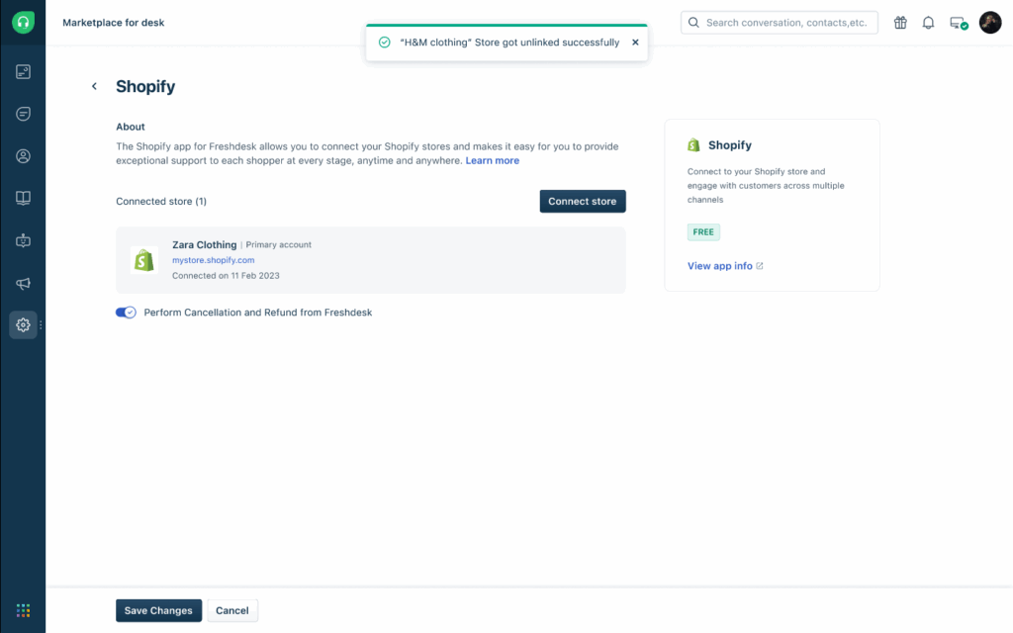1013x633 pixels.
Task: Click the agent status icon in header
Action: 958,23
